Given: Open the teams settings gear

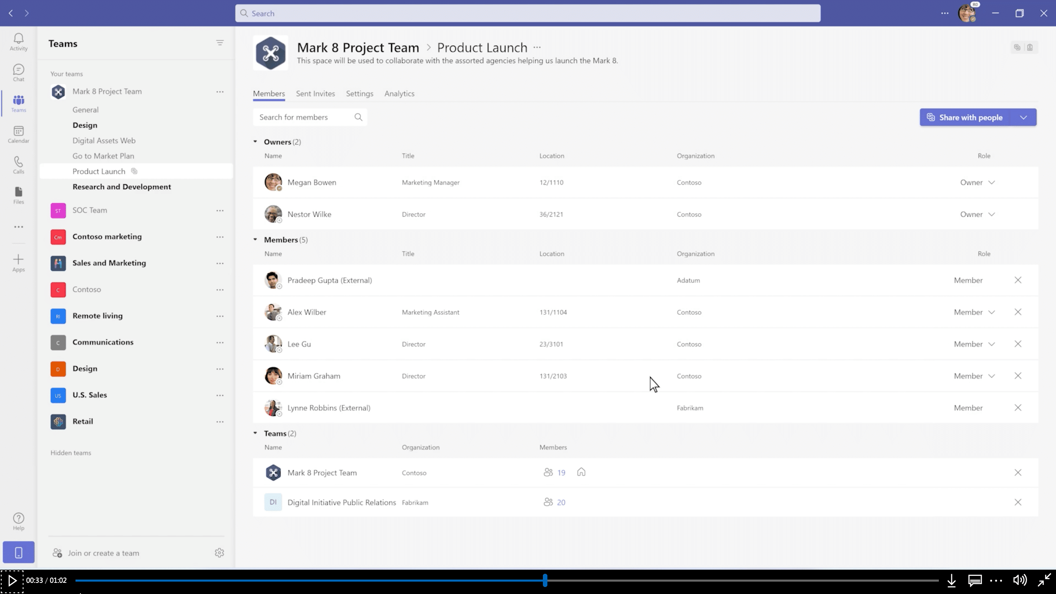Looking at the screenshot, I should [x=219, y=553].
